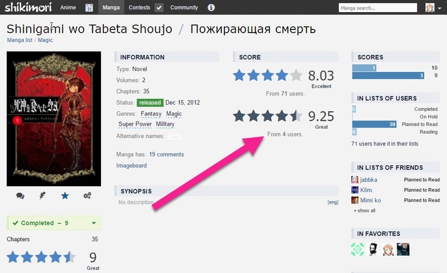Open the calendar icon in the top navigation
447x273 pixels.
pyautogui.click(x=89, y=8)
